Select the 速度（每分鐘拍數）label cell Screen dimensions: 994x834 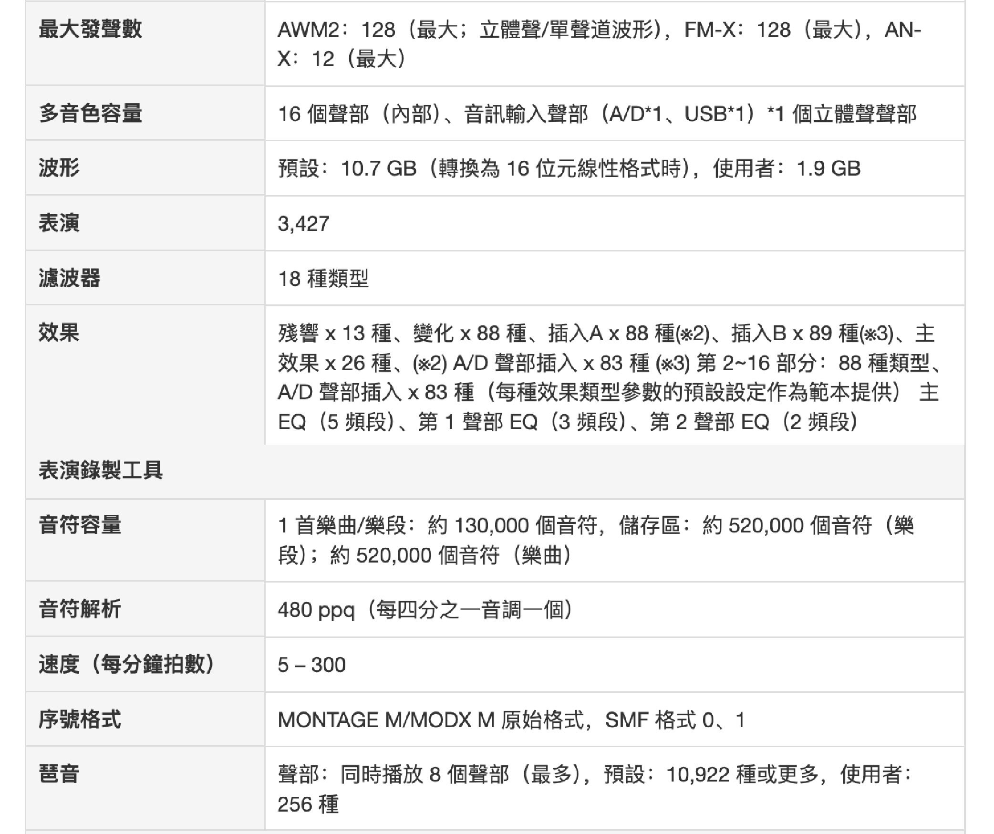[127, 664]
